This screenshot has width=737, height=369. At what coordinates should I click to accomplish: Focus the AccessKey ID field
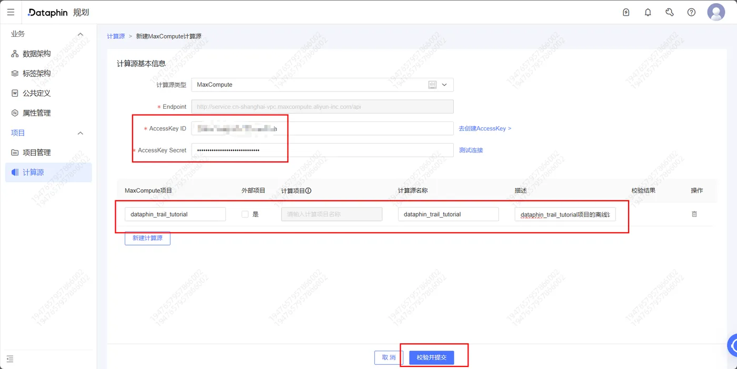pyautogui.click(x=322, y=128)
